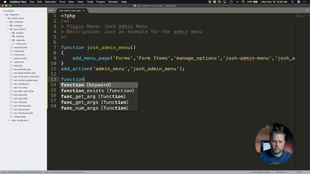
Task: Click the file icon of license.txt
Action: (11, 55)
